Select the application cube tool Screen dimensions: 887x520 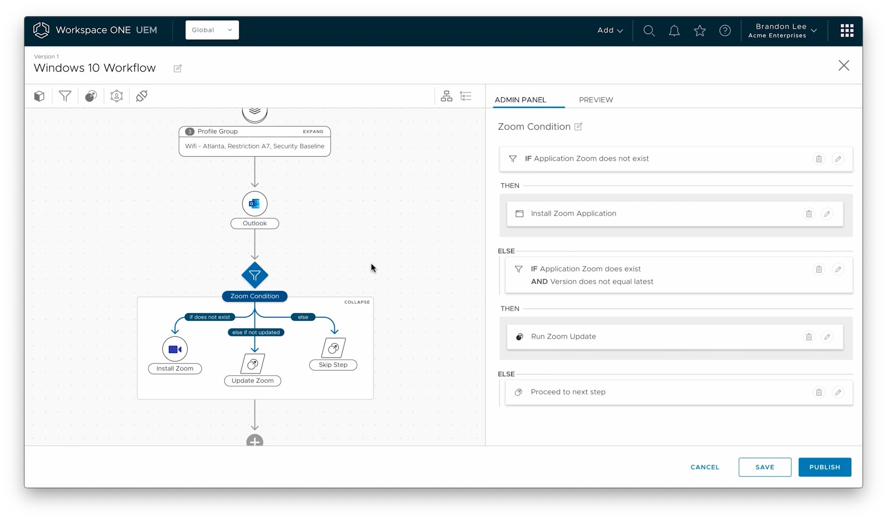pyautogui.click(x=39, y=96)
